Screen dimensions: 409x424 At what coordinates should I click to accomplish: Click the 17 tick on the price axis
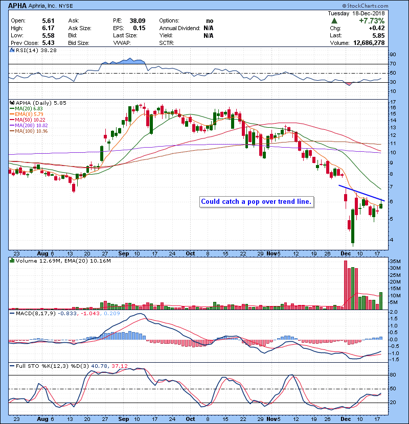click(x=393, y=102)
